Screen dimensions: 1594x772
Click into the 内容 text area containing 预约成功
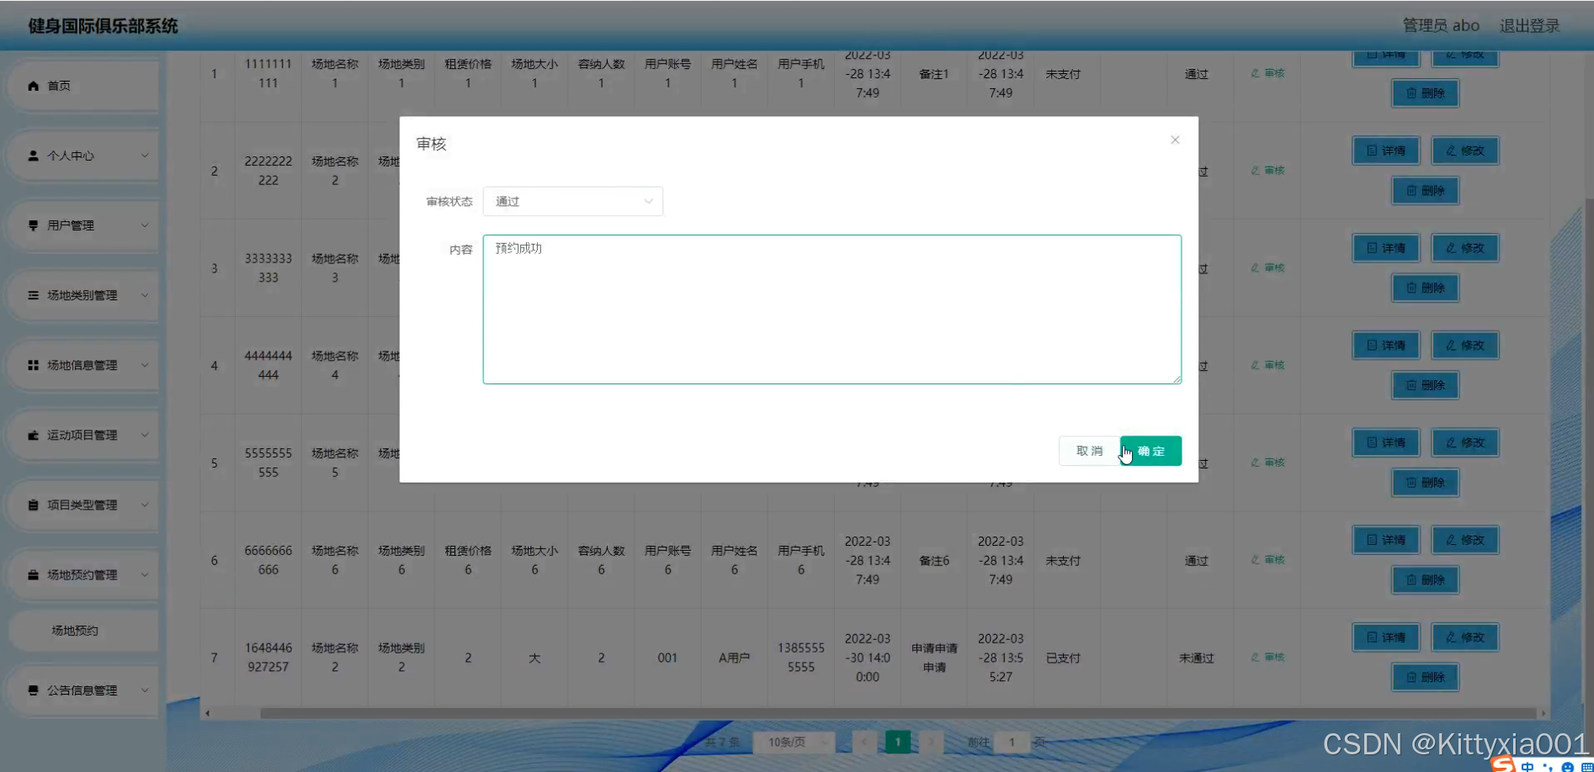[x=832, y=309]
